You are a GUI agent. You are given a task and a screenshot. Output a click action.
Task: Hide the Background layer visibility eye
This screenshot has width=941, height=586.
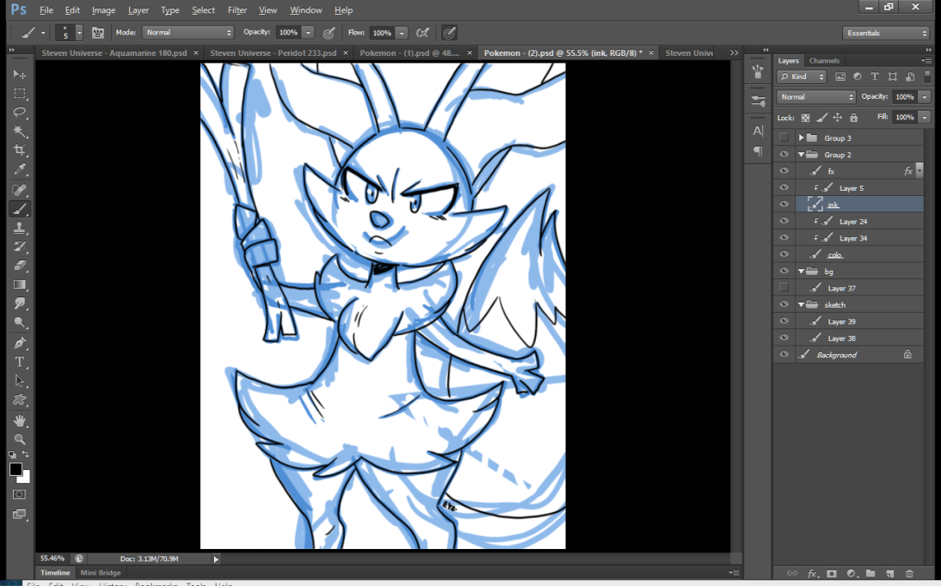point(784,355)
